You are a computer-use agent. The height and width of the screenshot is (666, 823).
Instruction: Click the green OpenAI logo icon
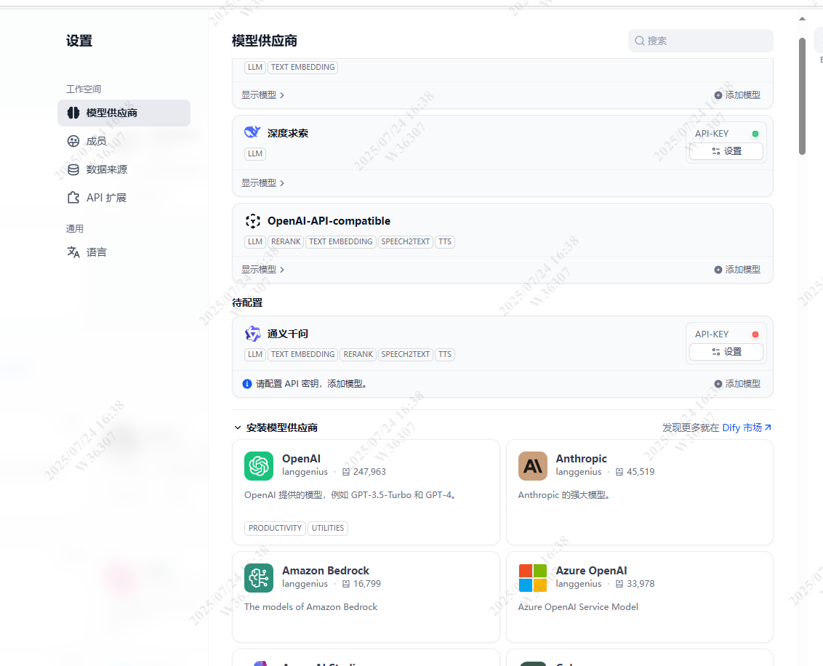click(x=259, y=466)
